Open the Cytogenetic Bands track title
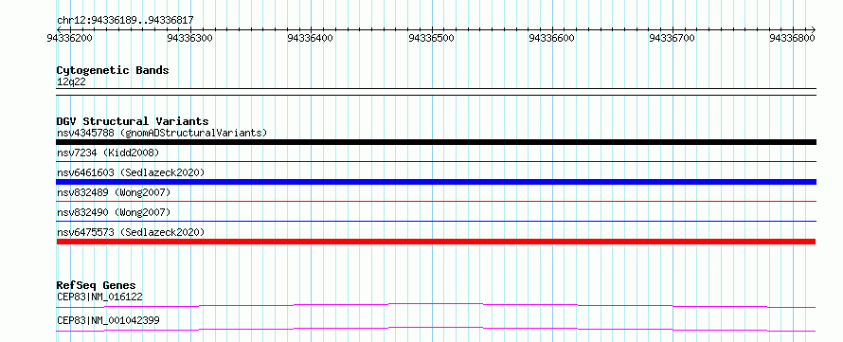Image resolution: width=843 pixels, height=342 pixels. (113, 70)
